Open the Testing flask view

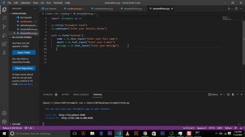4,53
